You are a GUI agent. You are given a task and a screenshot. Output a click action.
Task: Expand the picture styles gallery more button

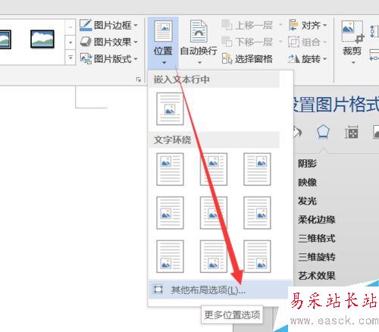point(70,58)
